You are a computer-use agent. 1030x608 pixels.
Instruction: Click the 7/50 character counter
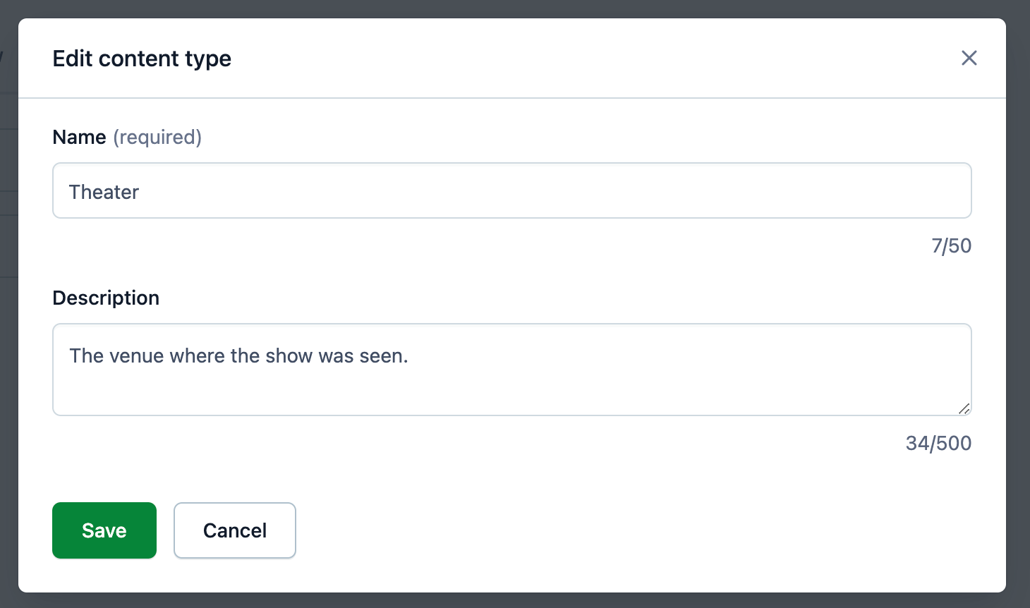pyautogui.click(x=951, y=245)
